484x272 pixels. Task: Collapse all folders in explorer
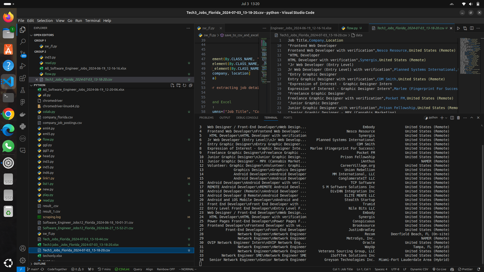(191, 85)
